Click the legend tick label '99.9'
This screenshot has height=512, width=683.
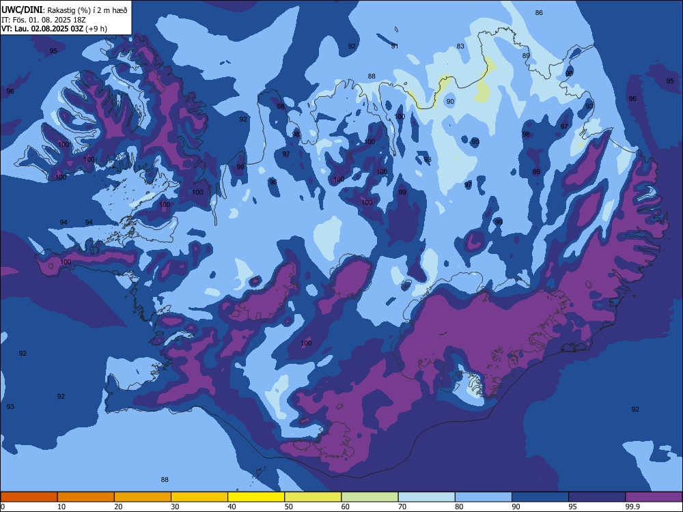click(632, 507)
